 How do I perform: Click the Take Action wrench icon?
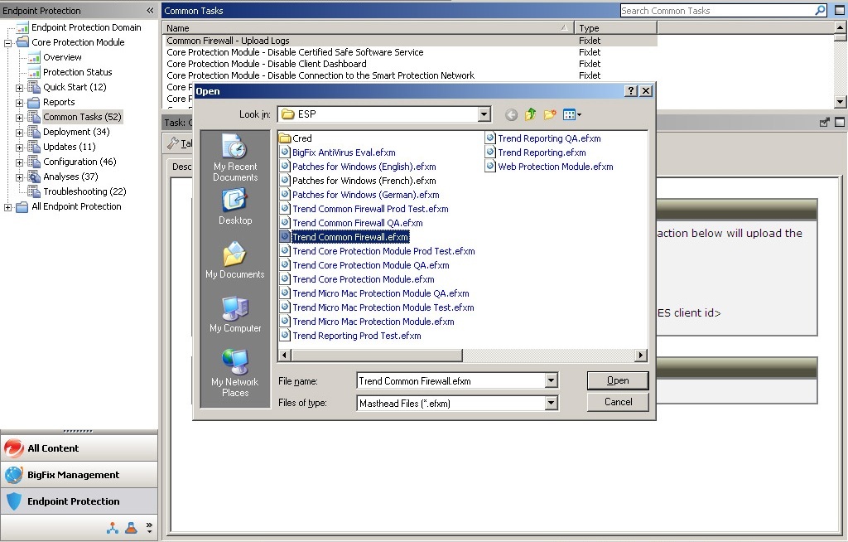172,143
